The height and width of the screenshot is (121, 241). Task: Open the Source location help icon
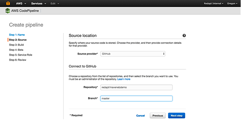[x=184, y=36]
